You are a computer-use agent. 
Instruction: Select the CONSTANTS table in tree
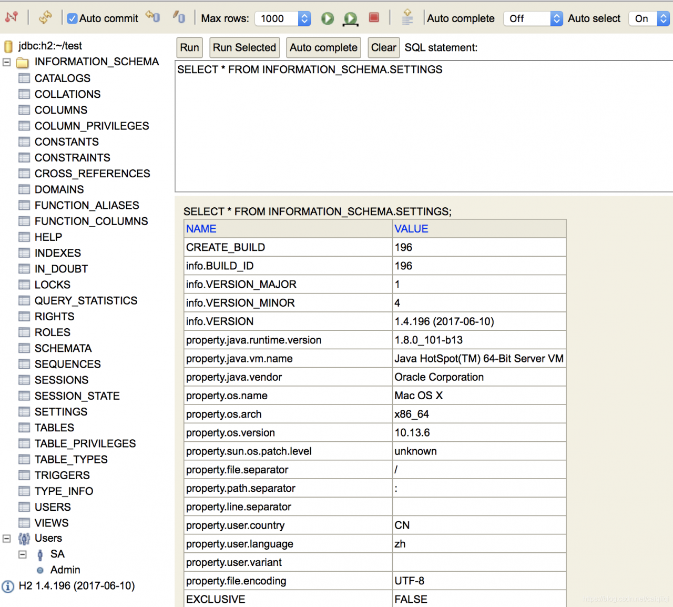pos(67,142)
